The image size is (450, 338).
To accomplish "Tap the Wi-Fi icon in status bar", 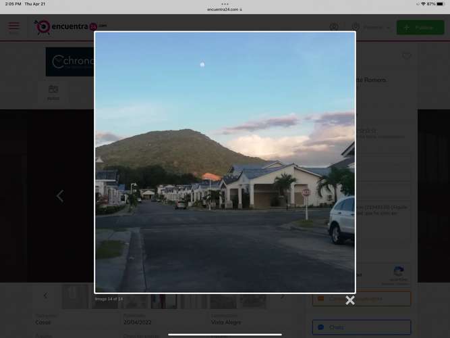I will point(423,4).
